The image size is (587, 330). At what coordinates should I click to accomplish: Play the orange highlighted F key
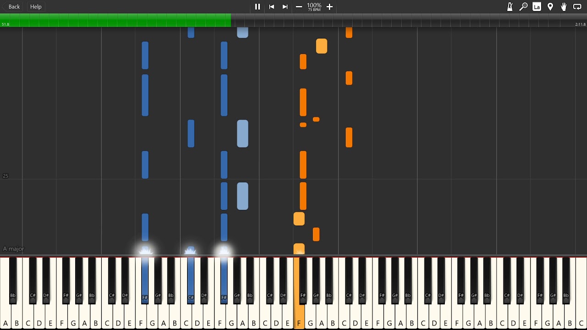pos(299,316)
